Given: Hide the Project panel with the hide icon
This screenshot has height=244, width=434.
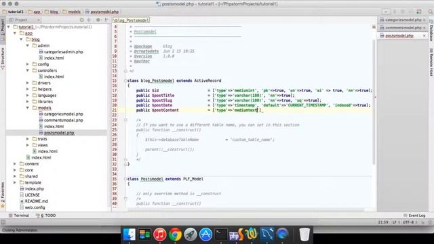Looking at the screenshot, I should point(106,20).
